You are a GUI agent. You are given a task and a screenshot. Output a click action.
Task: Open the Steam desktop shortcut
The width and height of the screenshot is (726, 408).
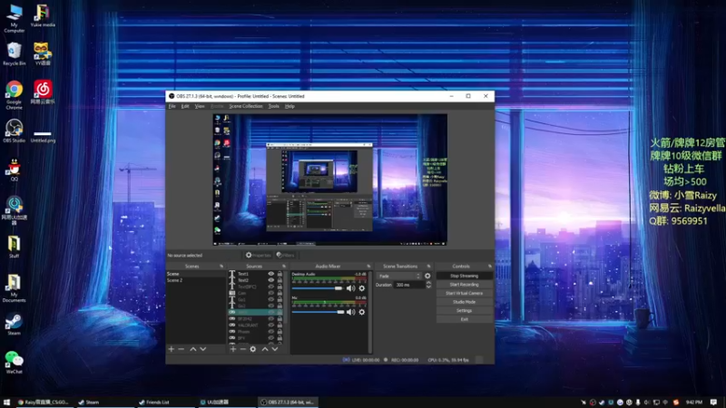[x=14, y=324]
